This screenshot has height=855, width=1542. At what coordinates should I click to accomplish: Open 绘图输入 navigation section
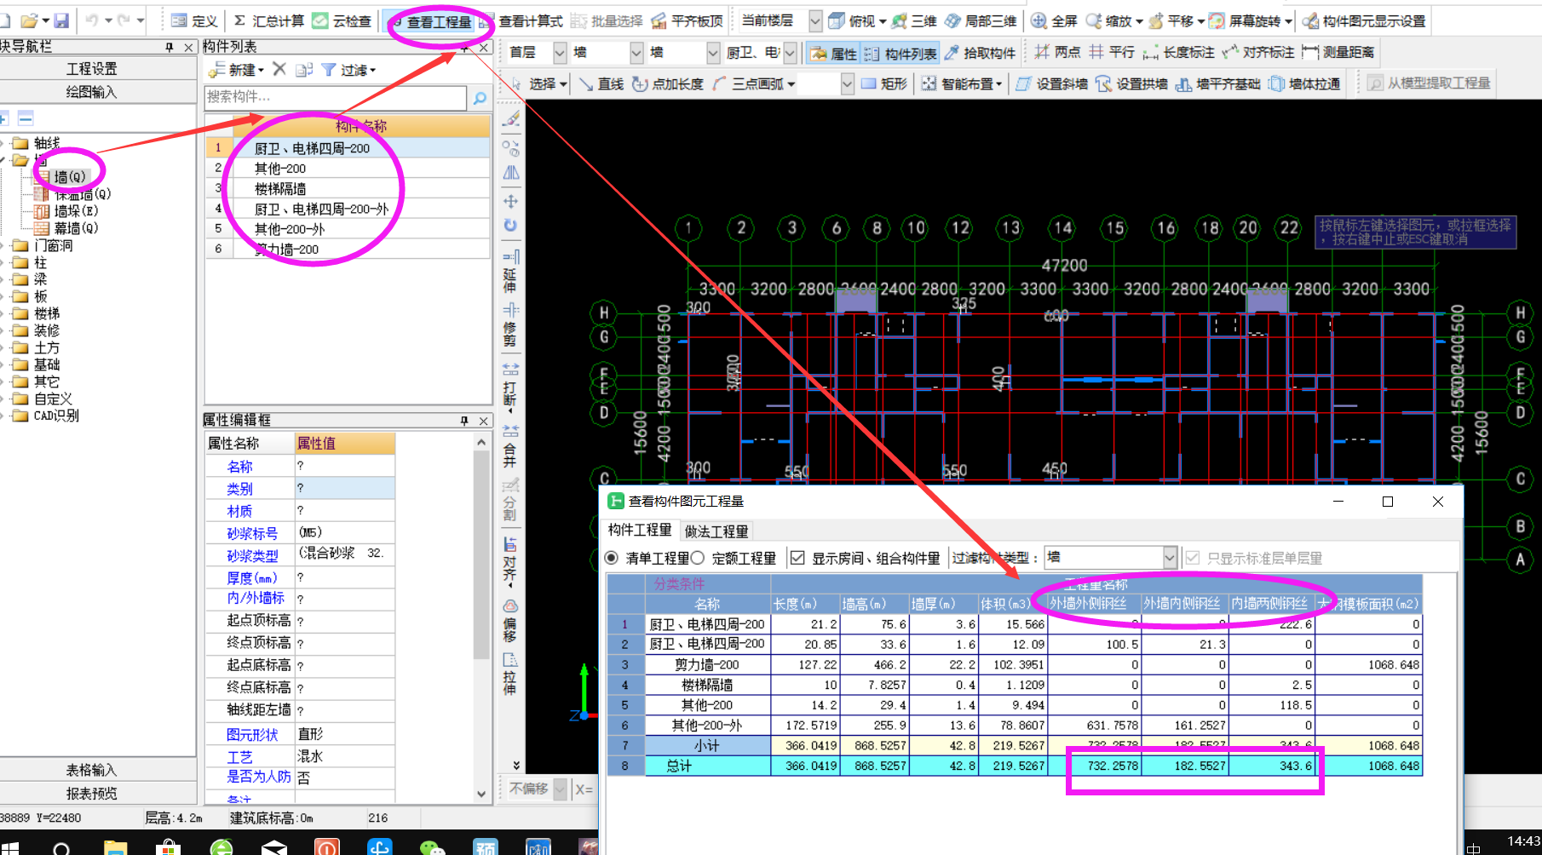tap(92, 92)
